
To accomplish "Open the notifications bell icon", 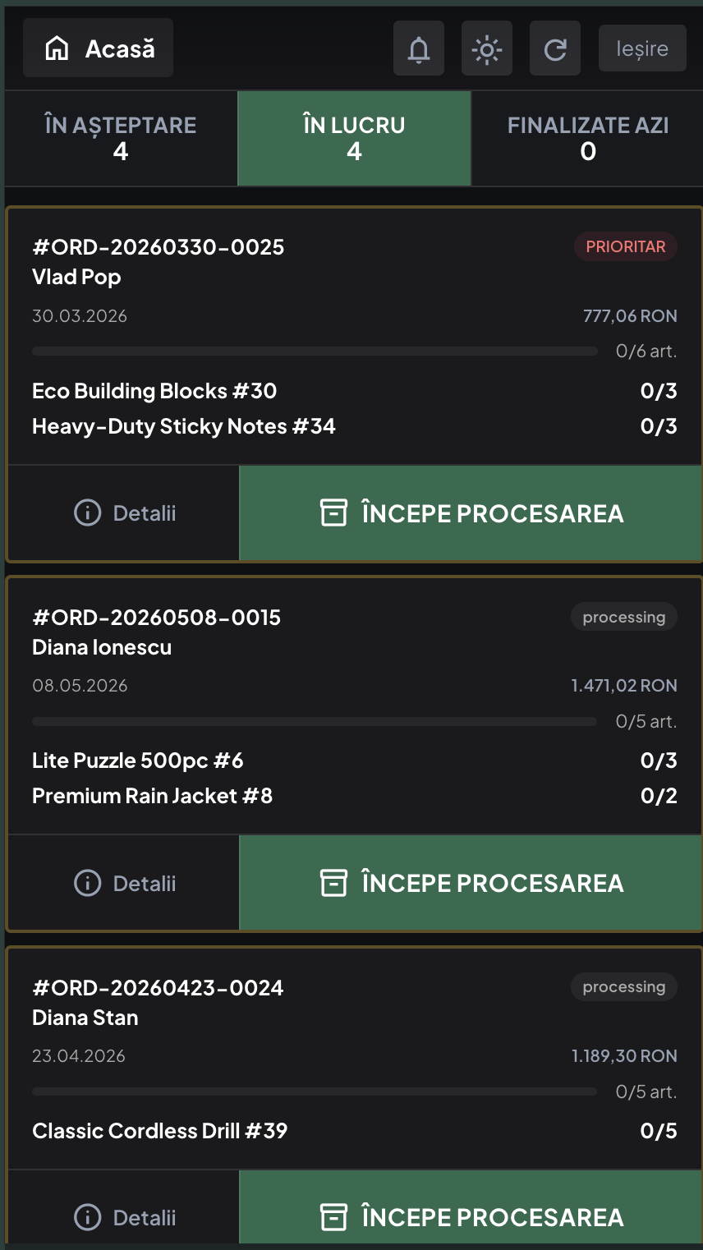I will pyautogui.click(x=419, y=49).
